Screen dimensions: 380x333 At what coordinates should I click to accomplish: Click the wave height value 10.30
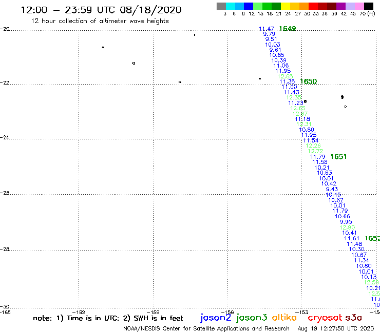tap(356, 249)
